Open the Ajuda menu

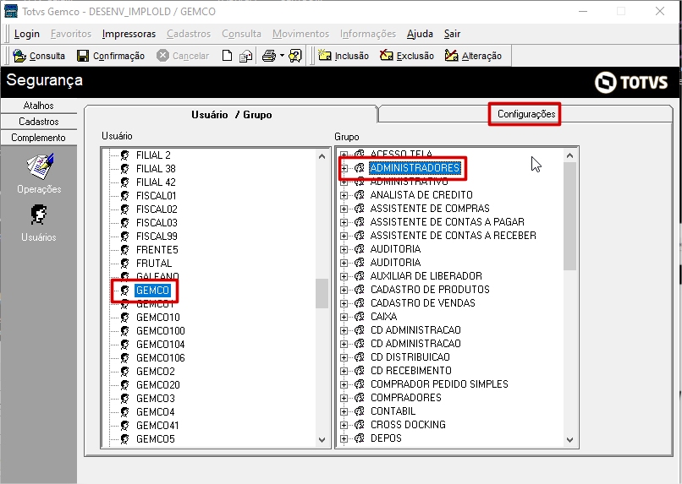420,34
